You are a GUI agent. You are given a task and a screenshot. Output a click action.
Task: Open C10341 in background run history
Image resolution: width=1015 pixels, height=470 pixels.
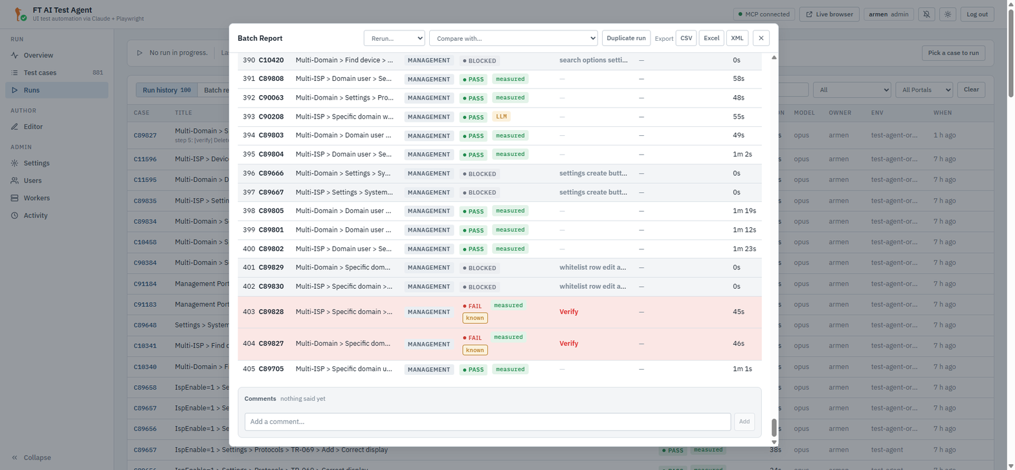[145, 346]
